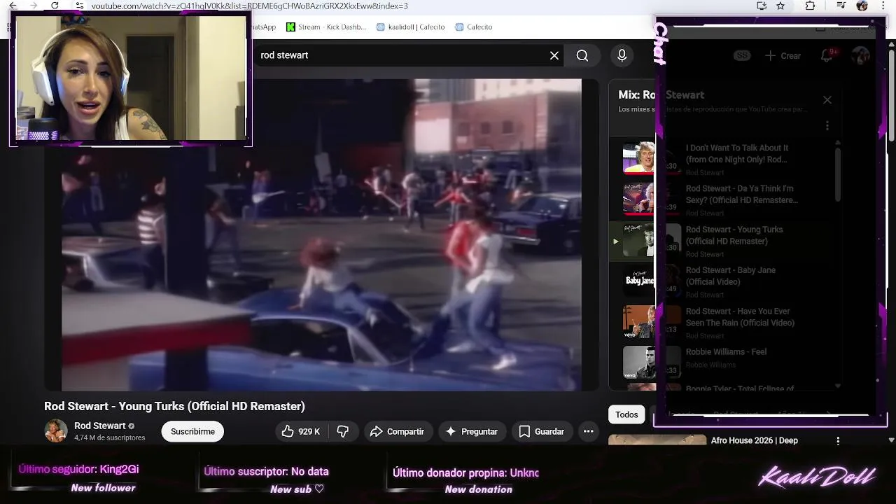This screenshot has height=504, width=896.
Task: Open Afro House 2026 recommended video
Action: (754, 440)
